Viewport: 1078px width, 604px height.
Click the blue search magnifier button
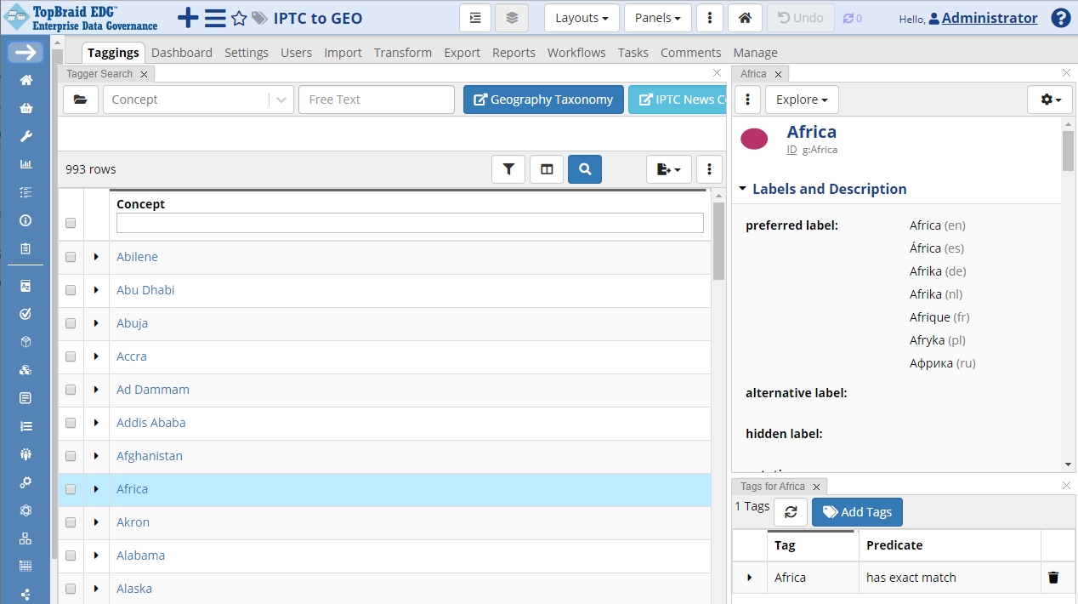pos(585,169)
